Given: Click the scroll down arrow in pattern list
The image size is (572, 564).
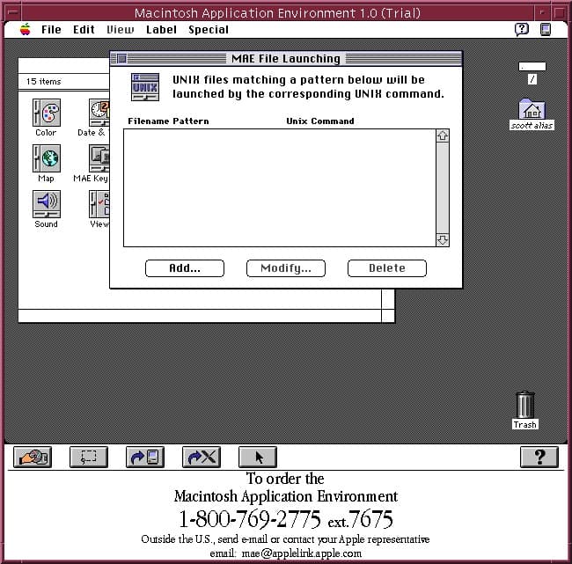Looking at the screenshot, I should pyautogui.click(x=443, y=240).
